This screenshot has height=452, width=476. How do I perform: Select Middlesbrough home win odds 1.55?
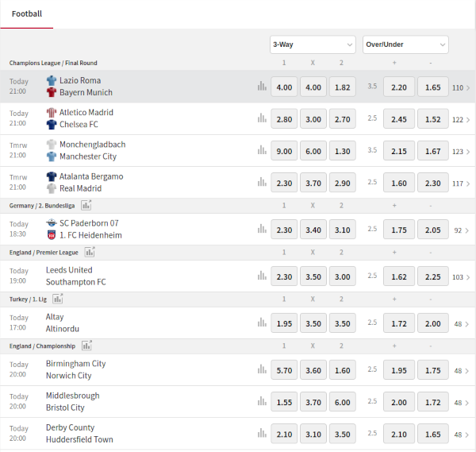(284, 402)
